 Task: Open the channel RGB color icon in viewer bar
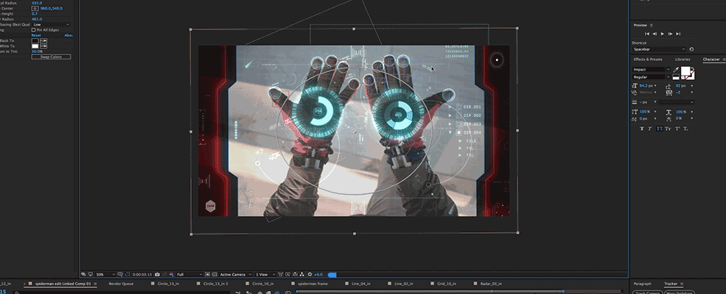pos(172,274)
